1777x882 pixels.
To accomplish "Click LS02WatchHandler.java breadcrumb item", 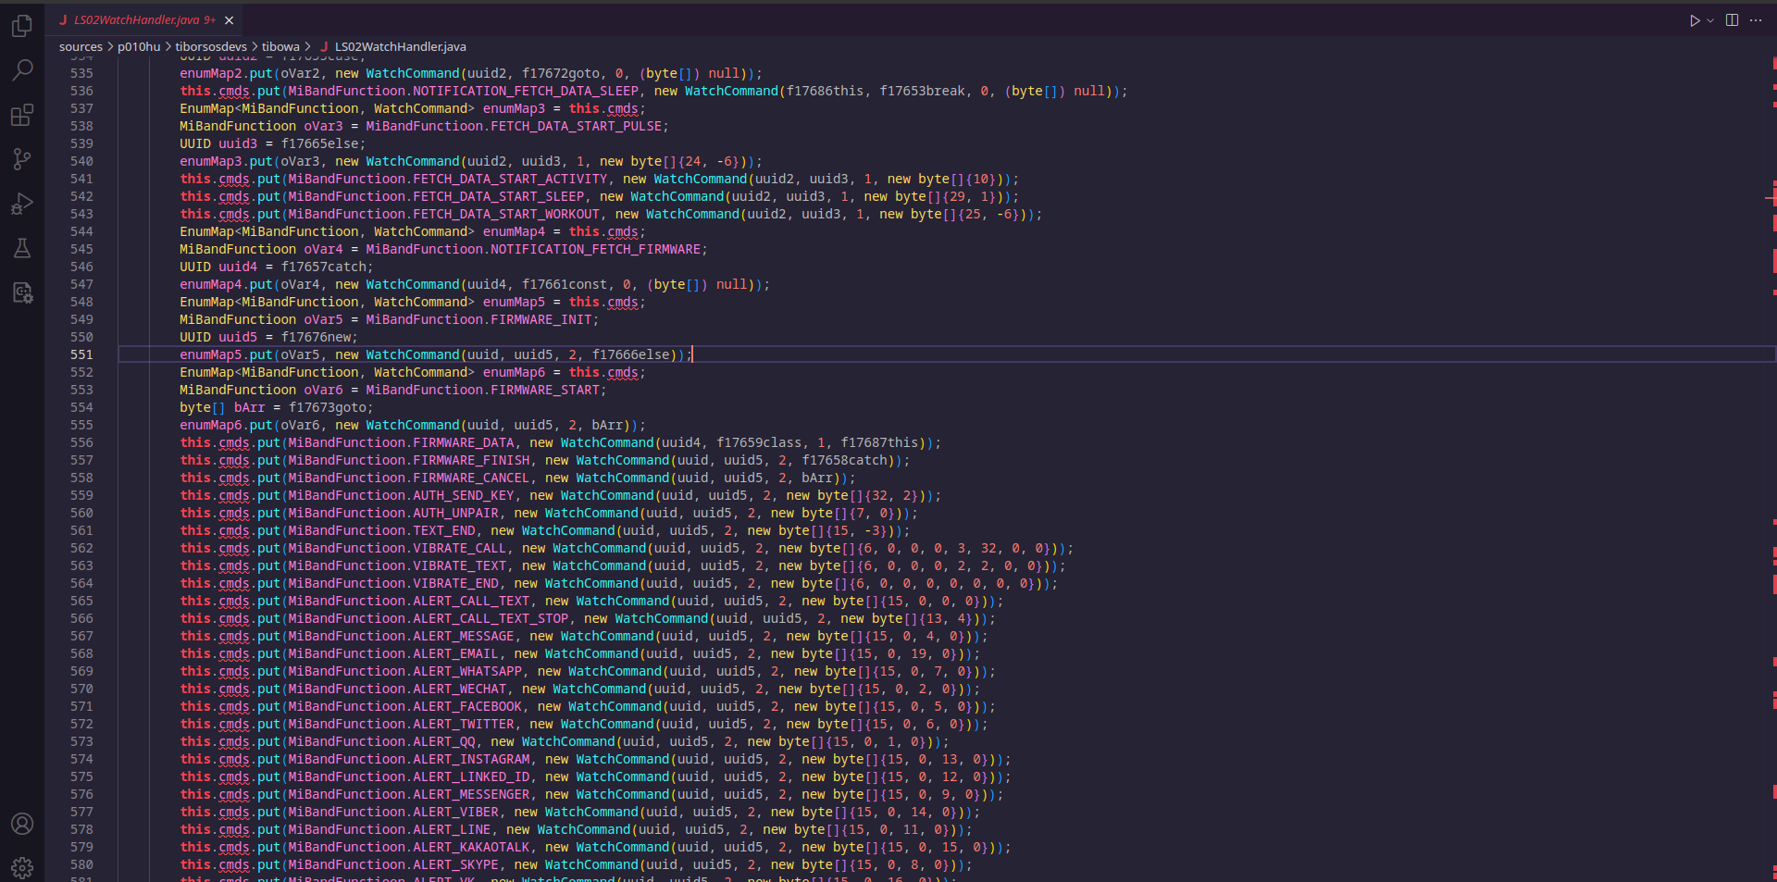I will click(x=393, y=46).
